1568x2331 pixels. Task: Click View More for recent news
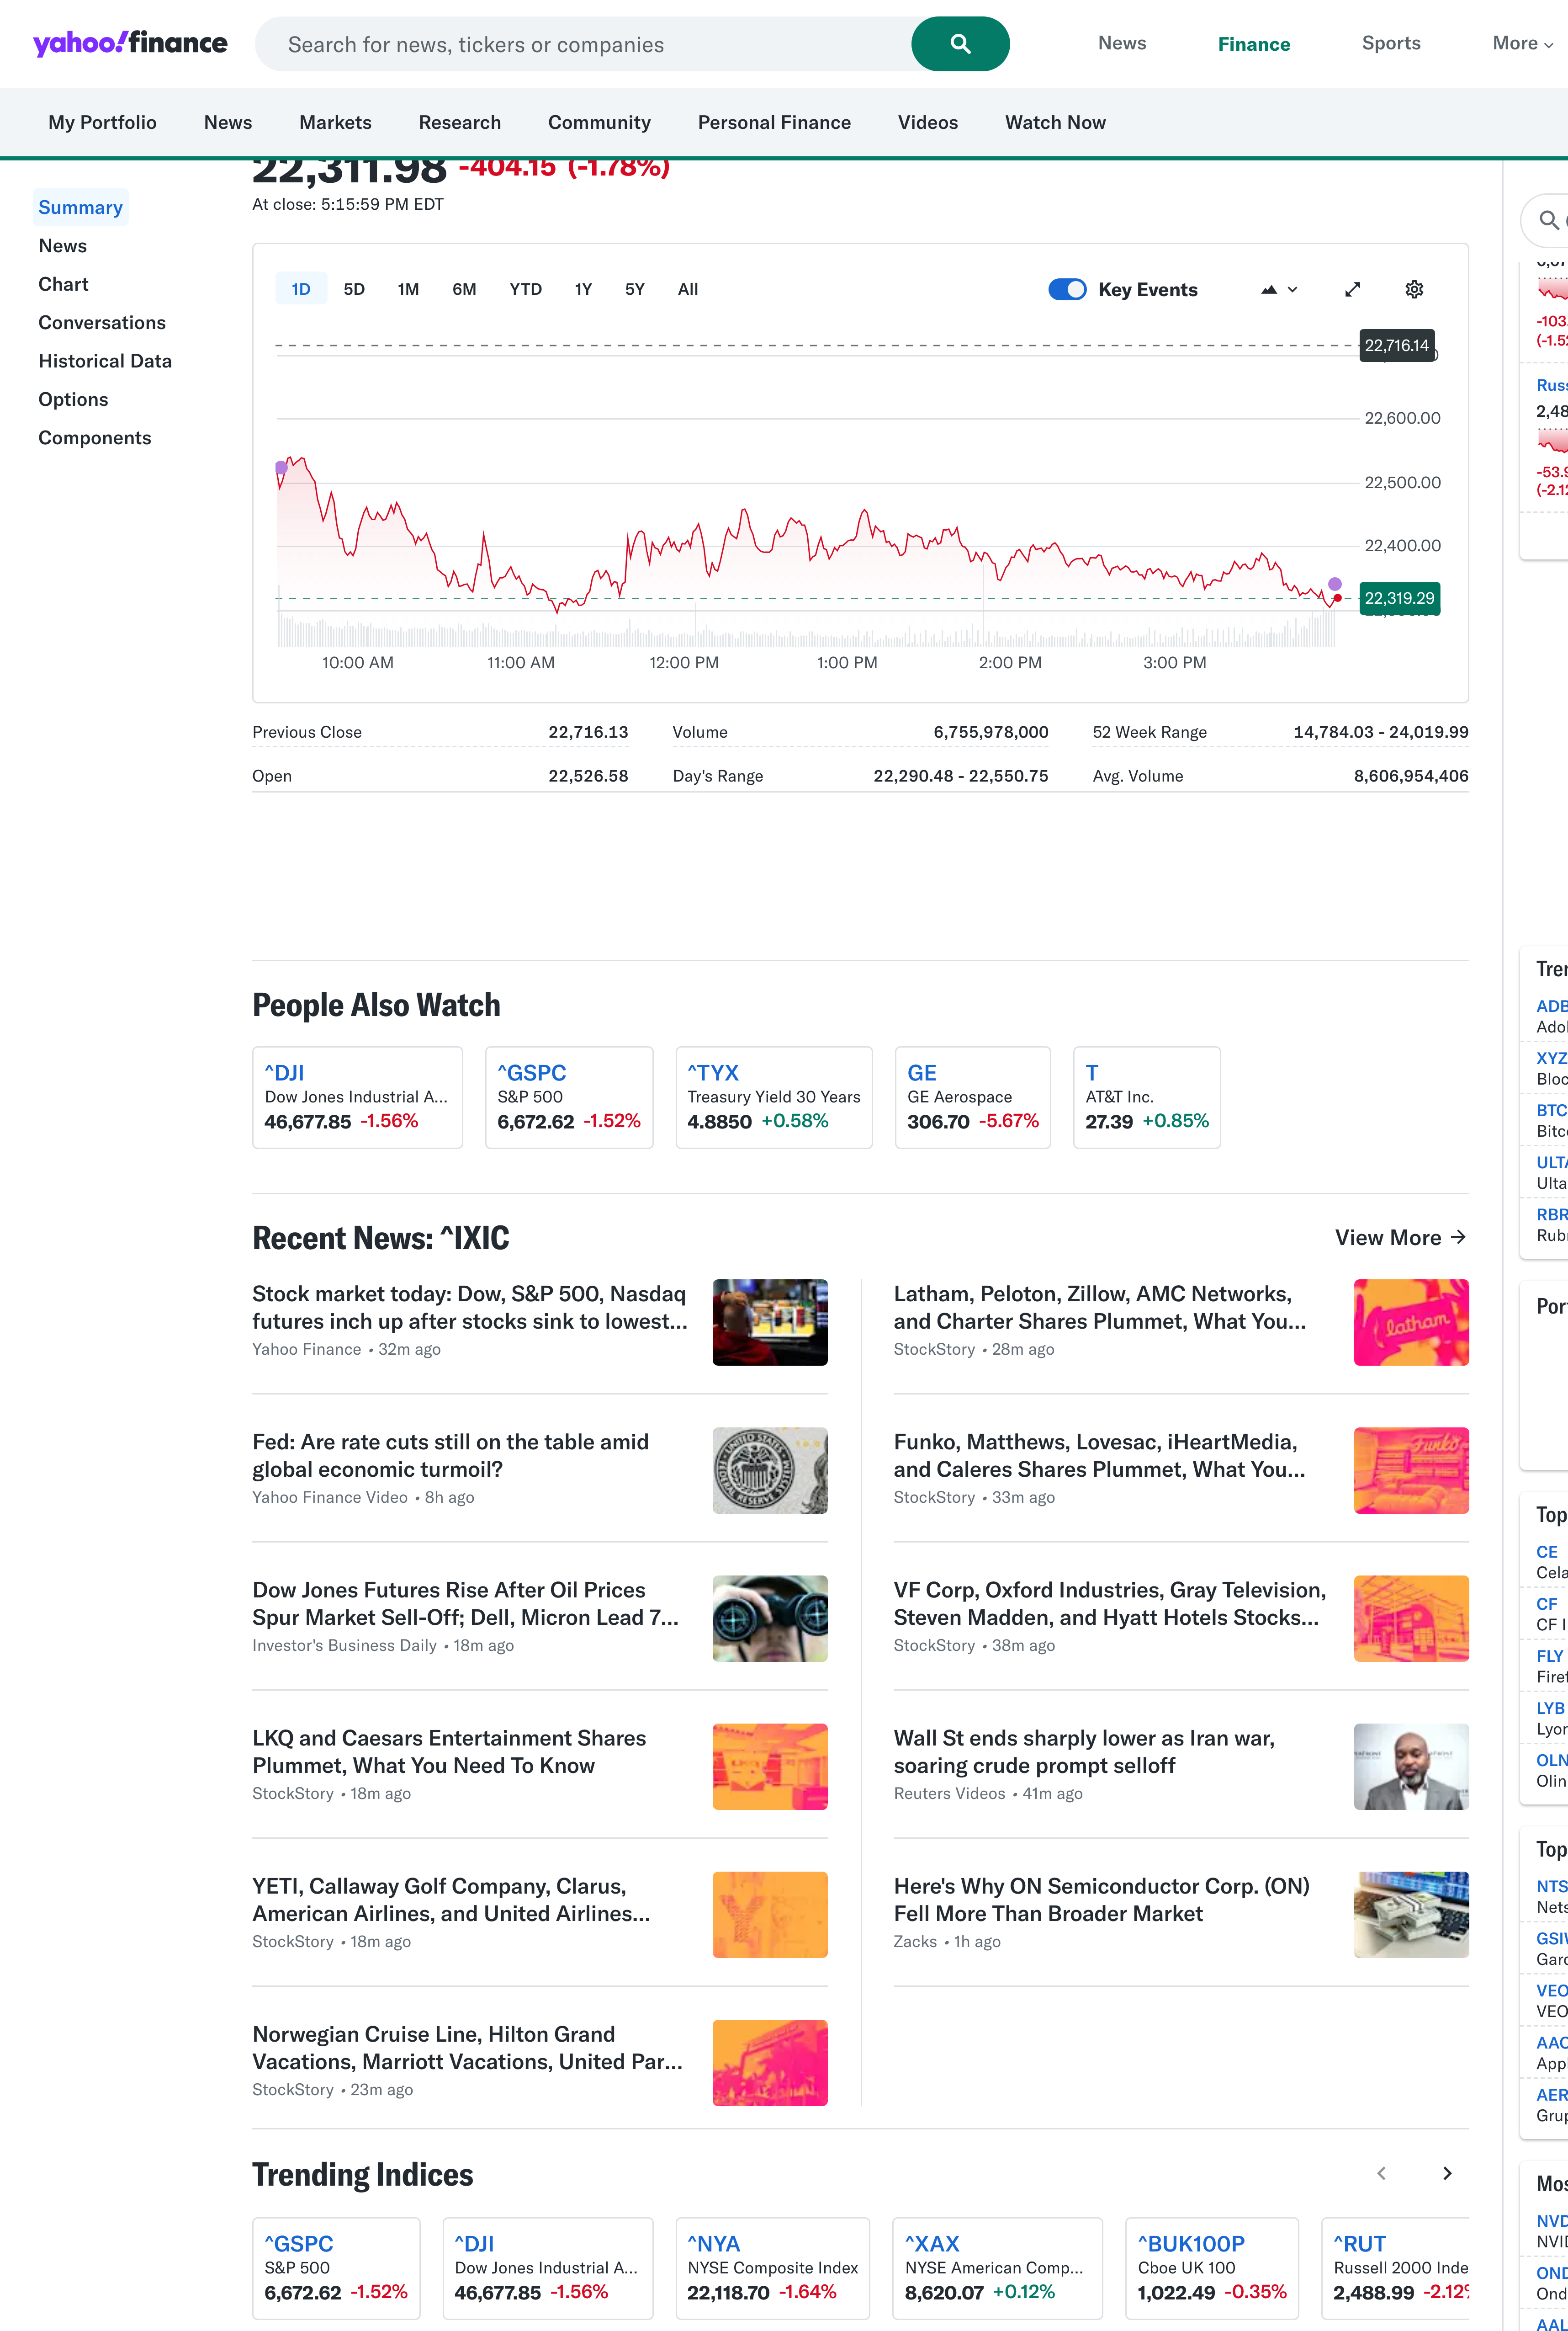pos(1400,1238)
